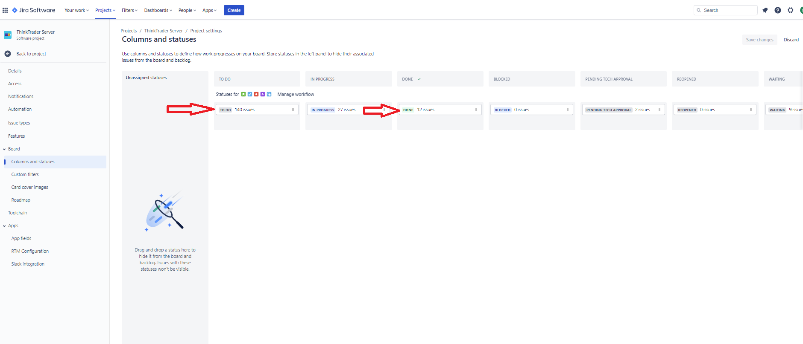Select the green Story issue type icon

tap(243, 94)
